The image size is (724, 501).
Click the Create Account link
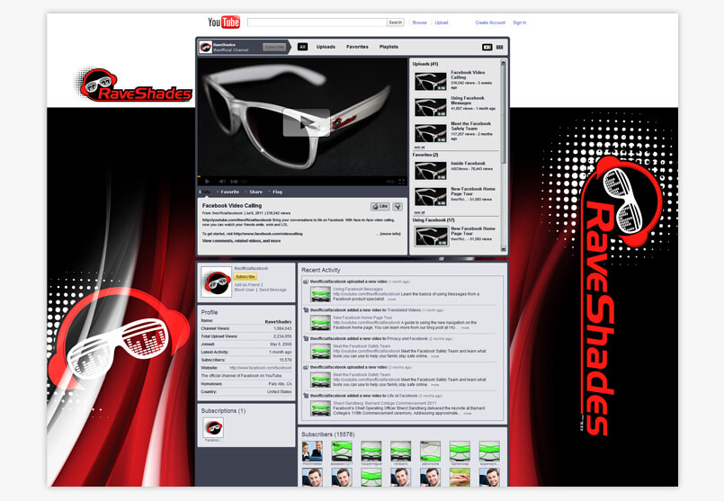tap(490, 22)
